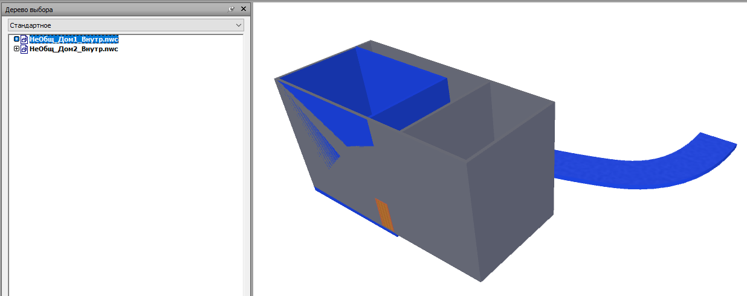Open the Стандартное tree mode dropdown
The image size is (747, 296).
coord(126,25)
